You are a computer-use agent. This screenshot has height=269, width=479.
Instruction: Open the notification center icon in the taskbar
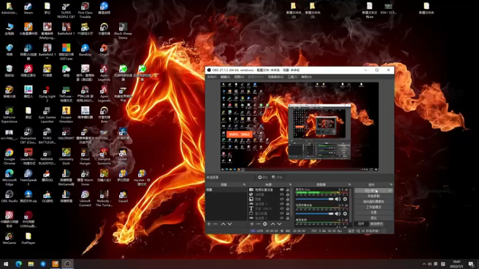tap(471, 264)
